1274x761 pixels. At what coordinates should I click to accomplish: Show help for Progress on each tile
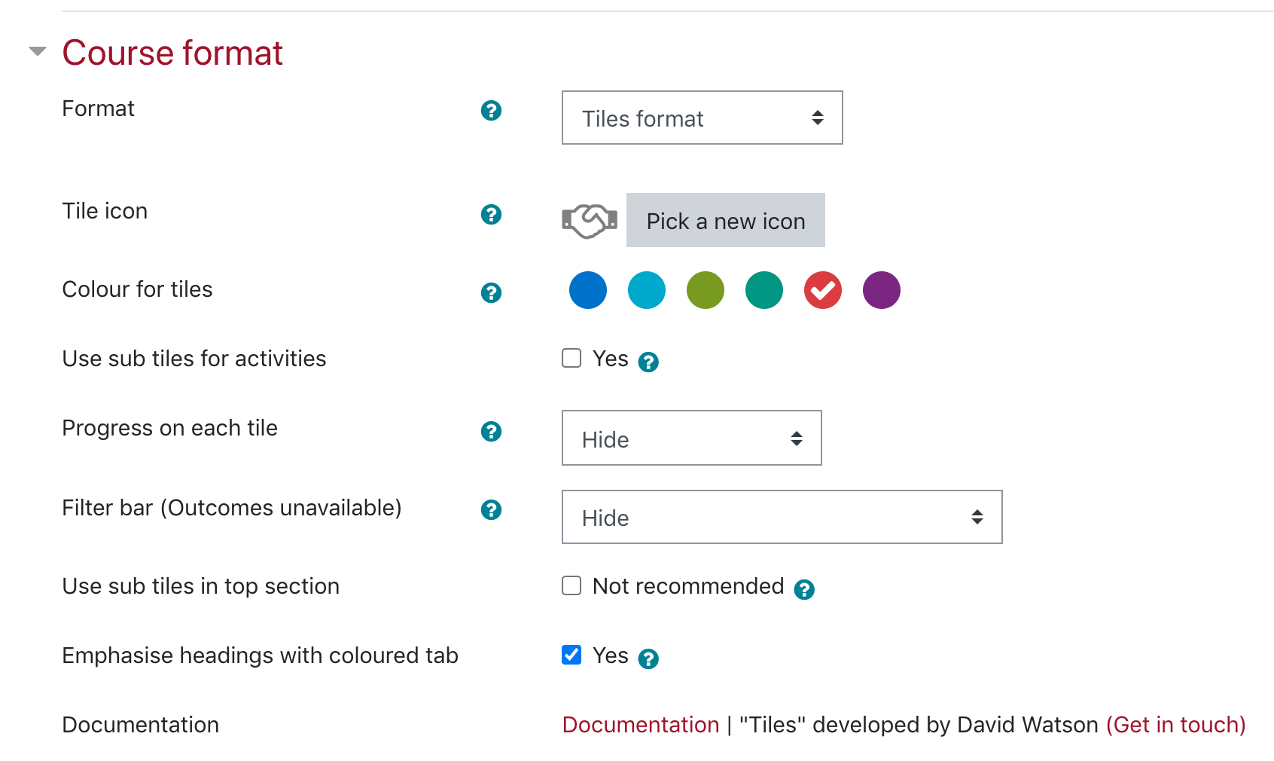tap(491, 432)
